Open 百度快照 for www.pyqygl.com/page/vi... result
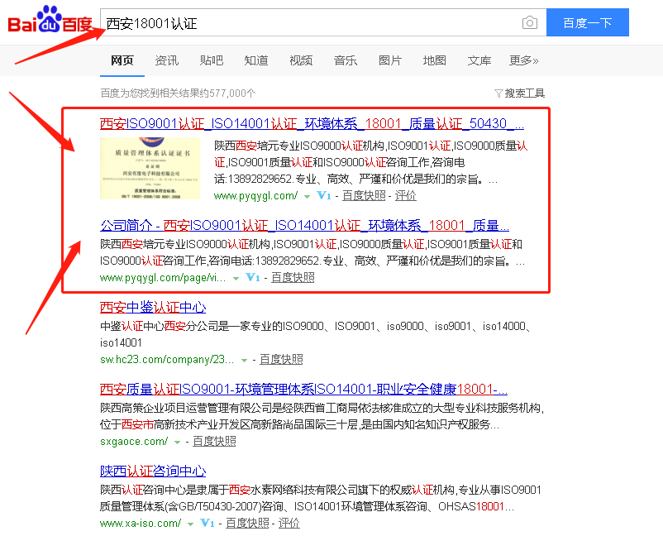The width and height of the screenshot is (663, 536). point(293,278)
